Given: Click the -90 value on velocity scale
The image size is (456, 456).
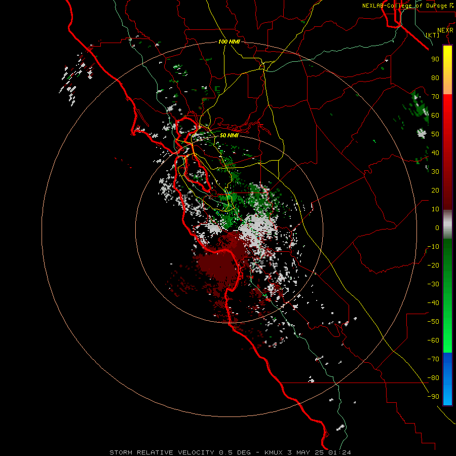Looking at the screenshot, I should 433,397.
